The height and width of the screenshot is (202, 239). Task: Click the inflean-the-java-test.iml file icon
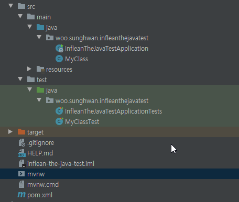click(22, 164)
